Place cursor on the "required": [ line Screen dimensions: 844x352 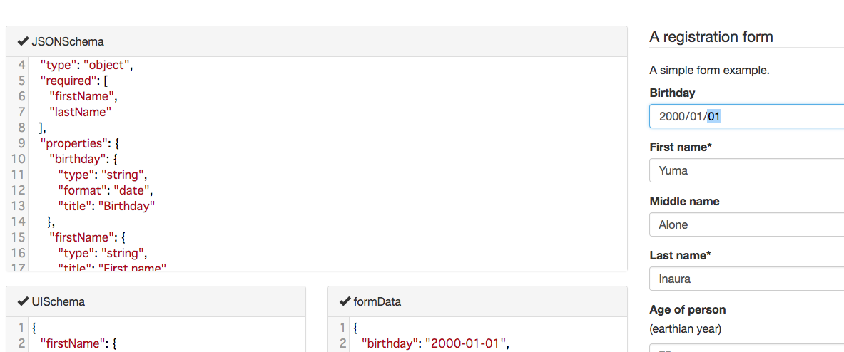(x=76, y=81)
